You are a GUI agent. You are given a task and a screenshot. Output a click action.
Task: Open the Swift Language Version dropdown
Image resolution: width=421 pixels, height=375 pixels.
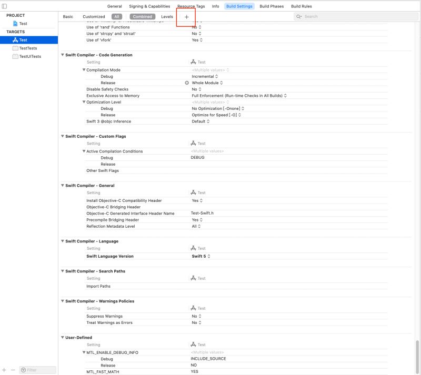click(x=200, y=256)
